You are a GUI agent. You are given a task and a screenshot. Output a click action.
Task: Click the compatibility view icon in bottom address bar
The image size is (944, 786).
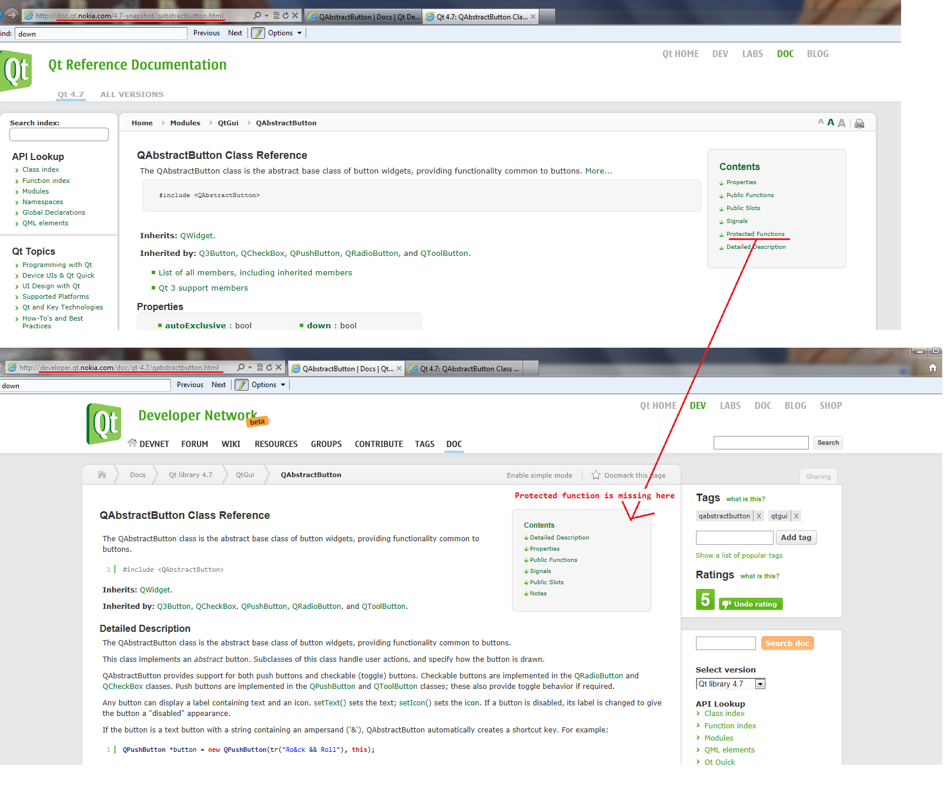(x=260, y=368)
